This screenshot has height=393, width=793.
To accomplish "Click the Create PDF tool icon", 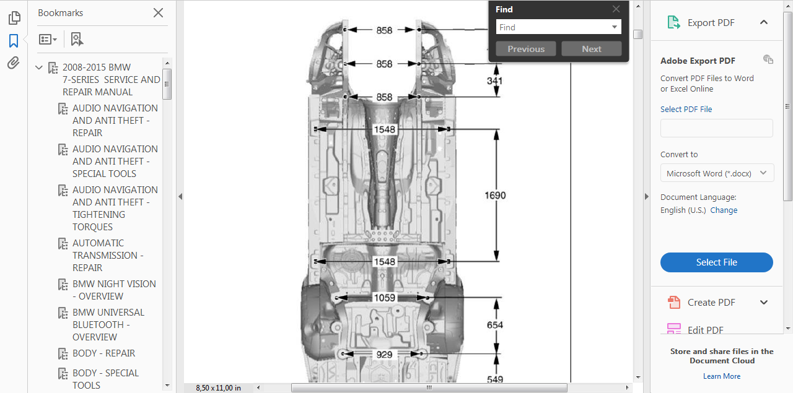I will (x=673, y=303).
